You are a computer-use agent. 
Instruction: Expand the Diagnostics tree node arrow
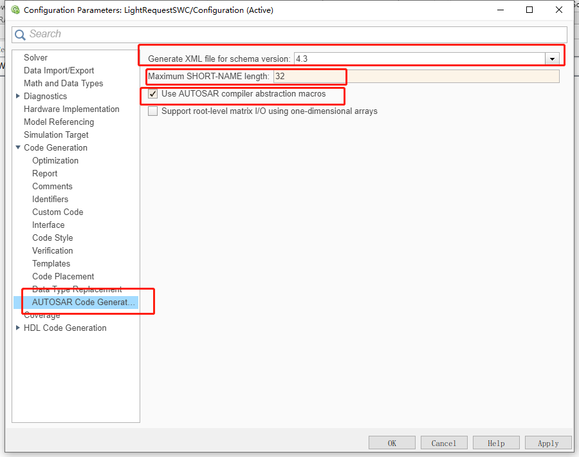pyautogui.click(x=18, y=96)
